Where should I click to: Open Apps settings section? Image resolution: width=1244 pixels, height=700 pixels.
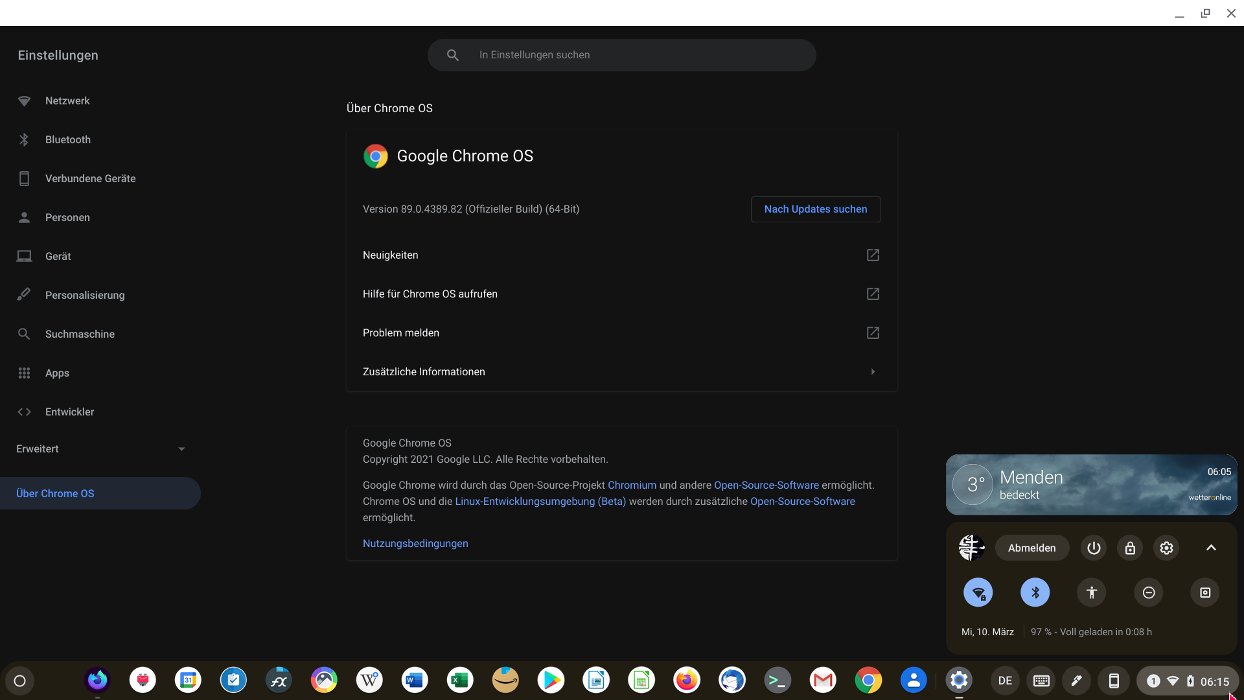(100, 373)
